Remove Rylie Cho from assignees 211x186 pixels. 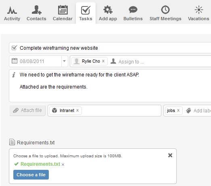pyautogui.click(x=103, y=61)
